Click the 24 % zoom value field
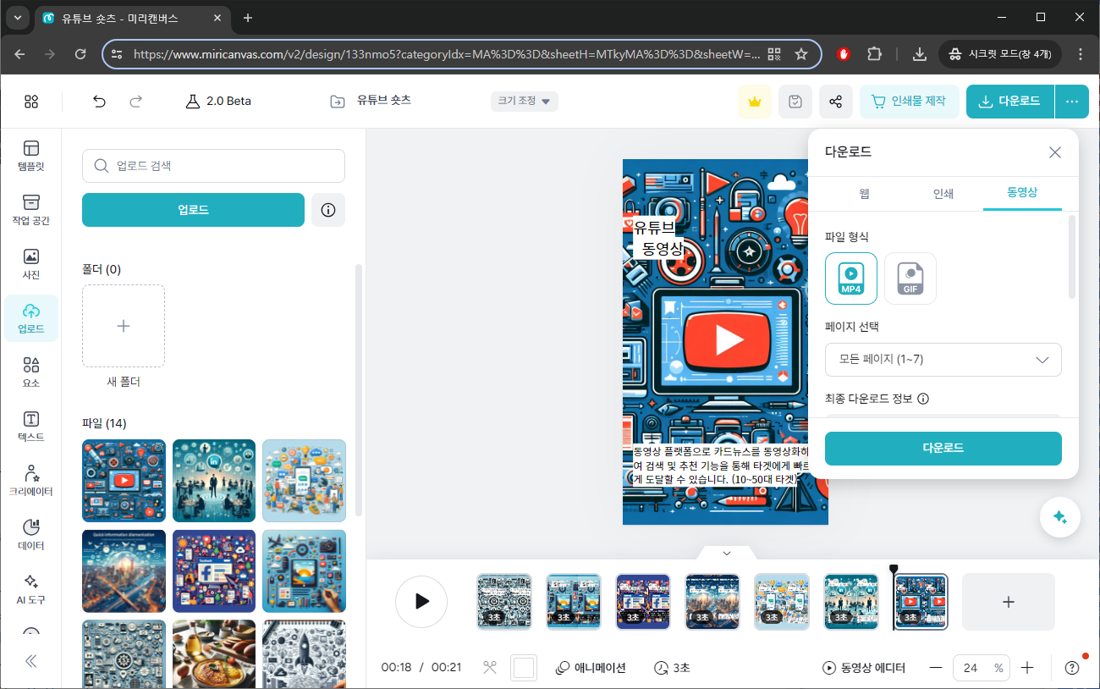 982,668
